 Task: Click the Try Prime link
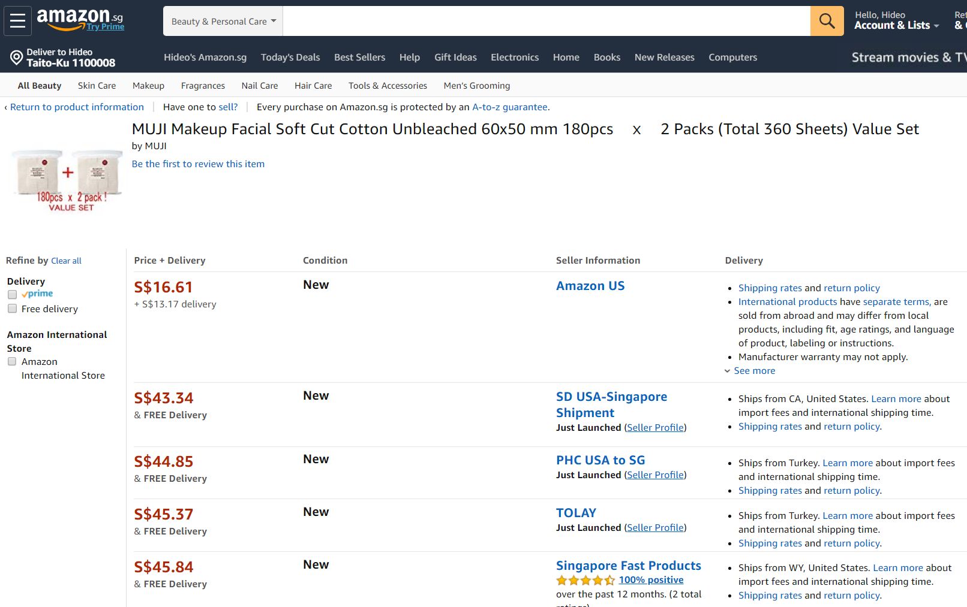[106, 26]
